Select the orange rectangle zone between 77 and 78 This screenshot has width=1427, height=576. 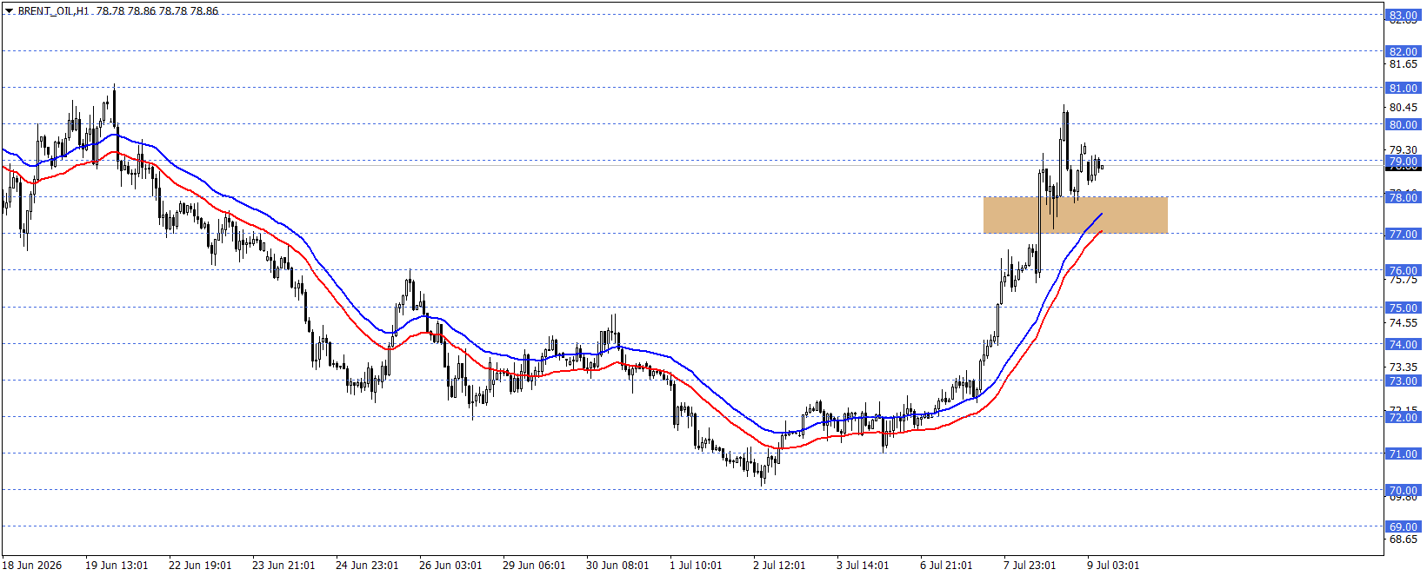pyautogui.click(x=1075, y=215)
